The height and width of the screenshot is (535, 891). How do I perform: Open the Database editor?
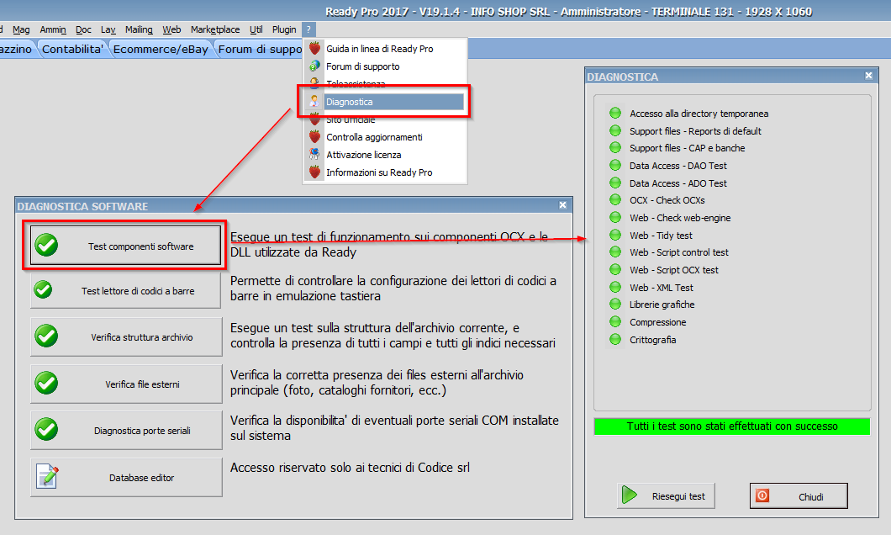point(126,477)
